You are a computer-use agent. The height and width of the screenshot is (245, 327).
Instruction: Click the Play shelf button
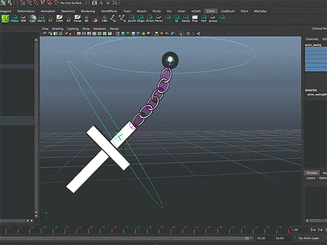tap(195, 19)
